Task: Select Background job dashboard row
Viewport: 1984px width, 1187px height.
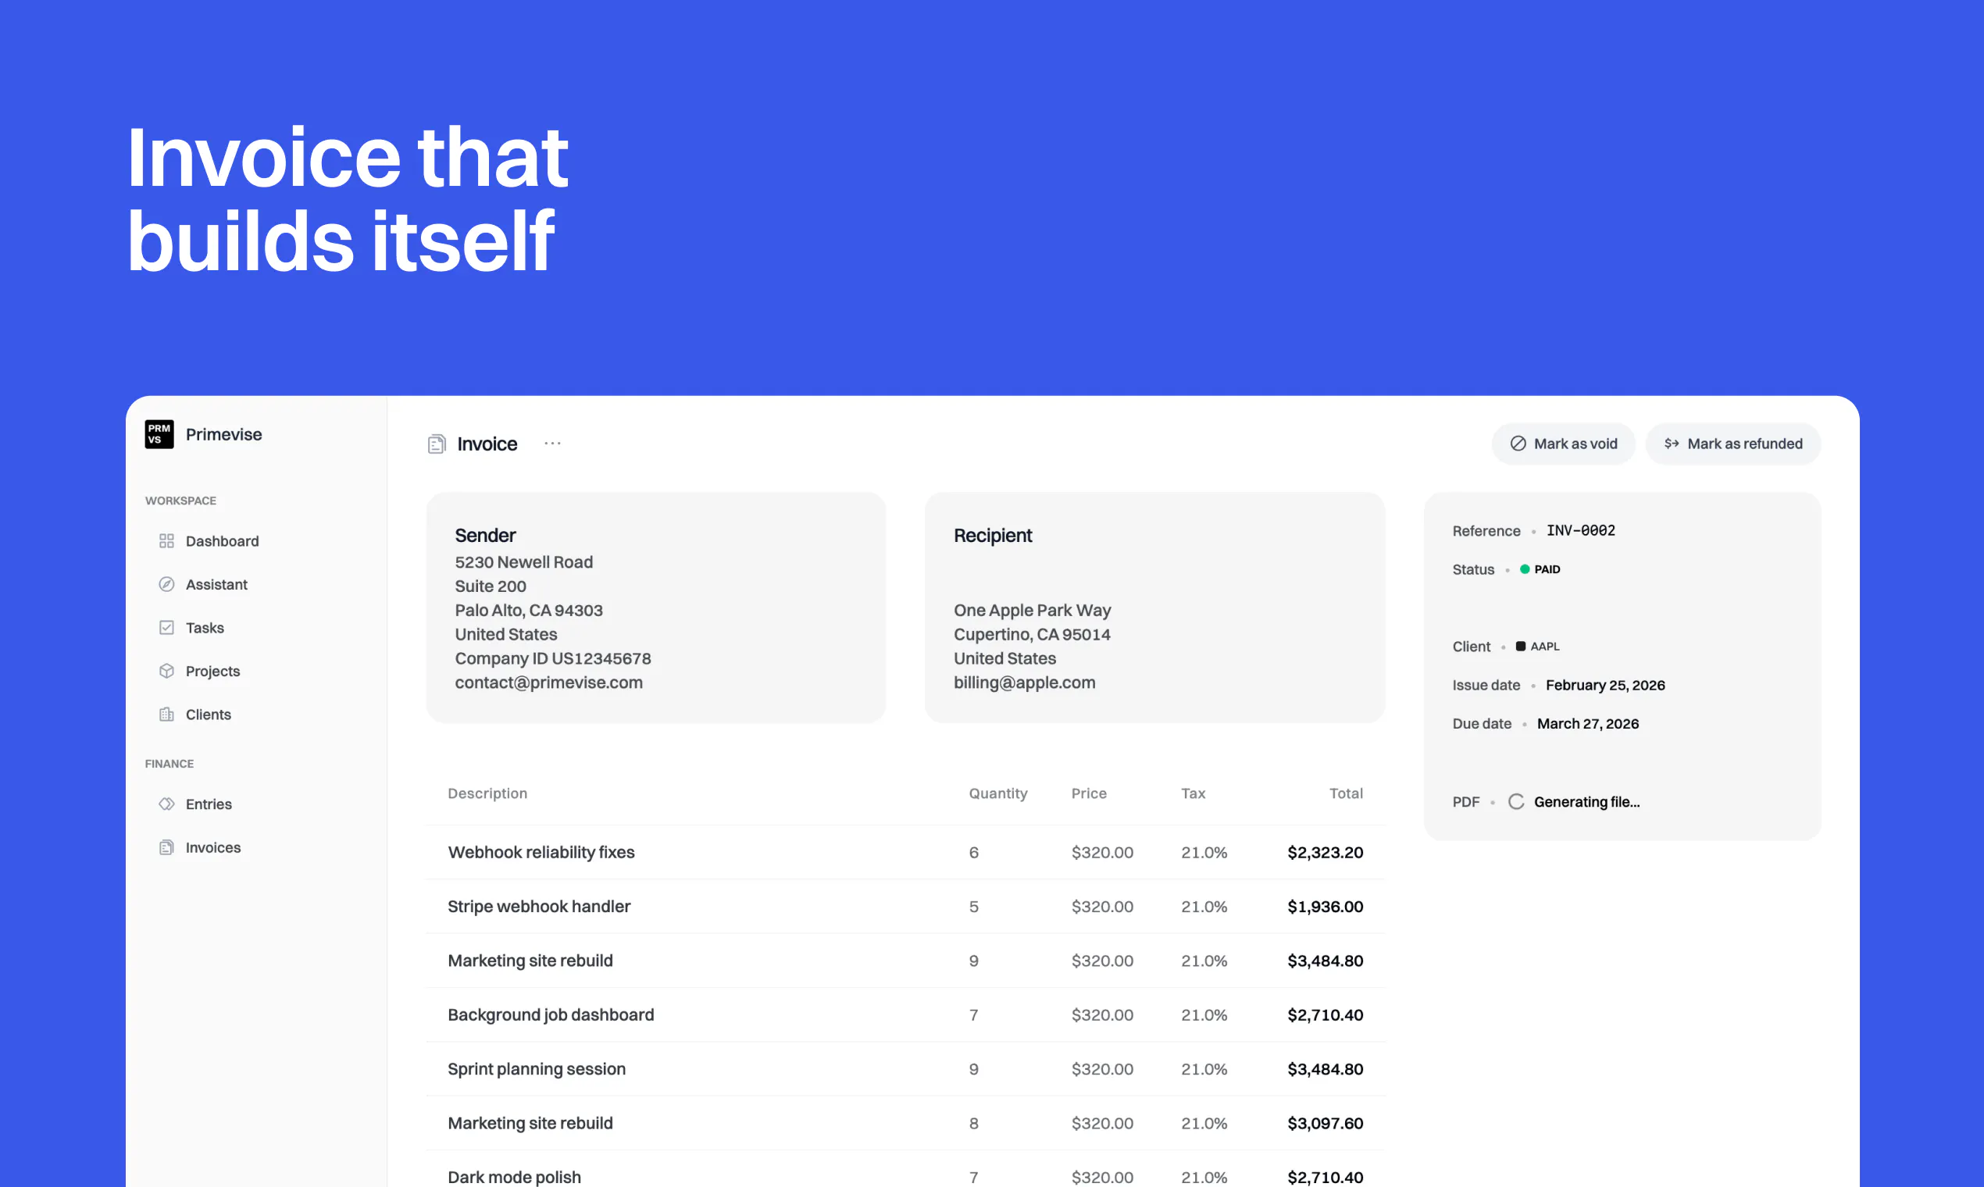Action: coord(905,1015)
